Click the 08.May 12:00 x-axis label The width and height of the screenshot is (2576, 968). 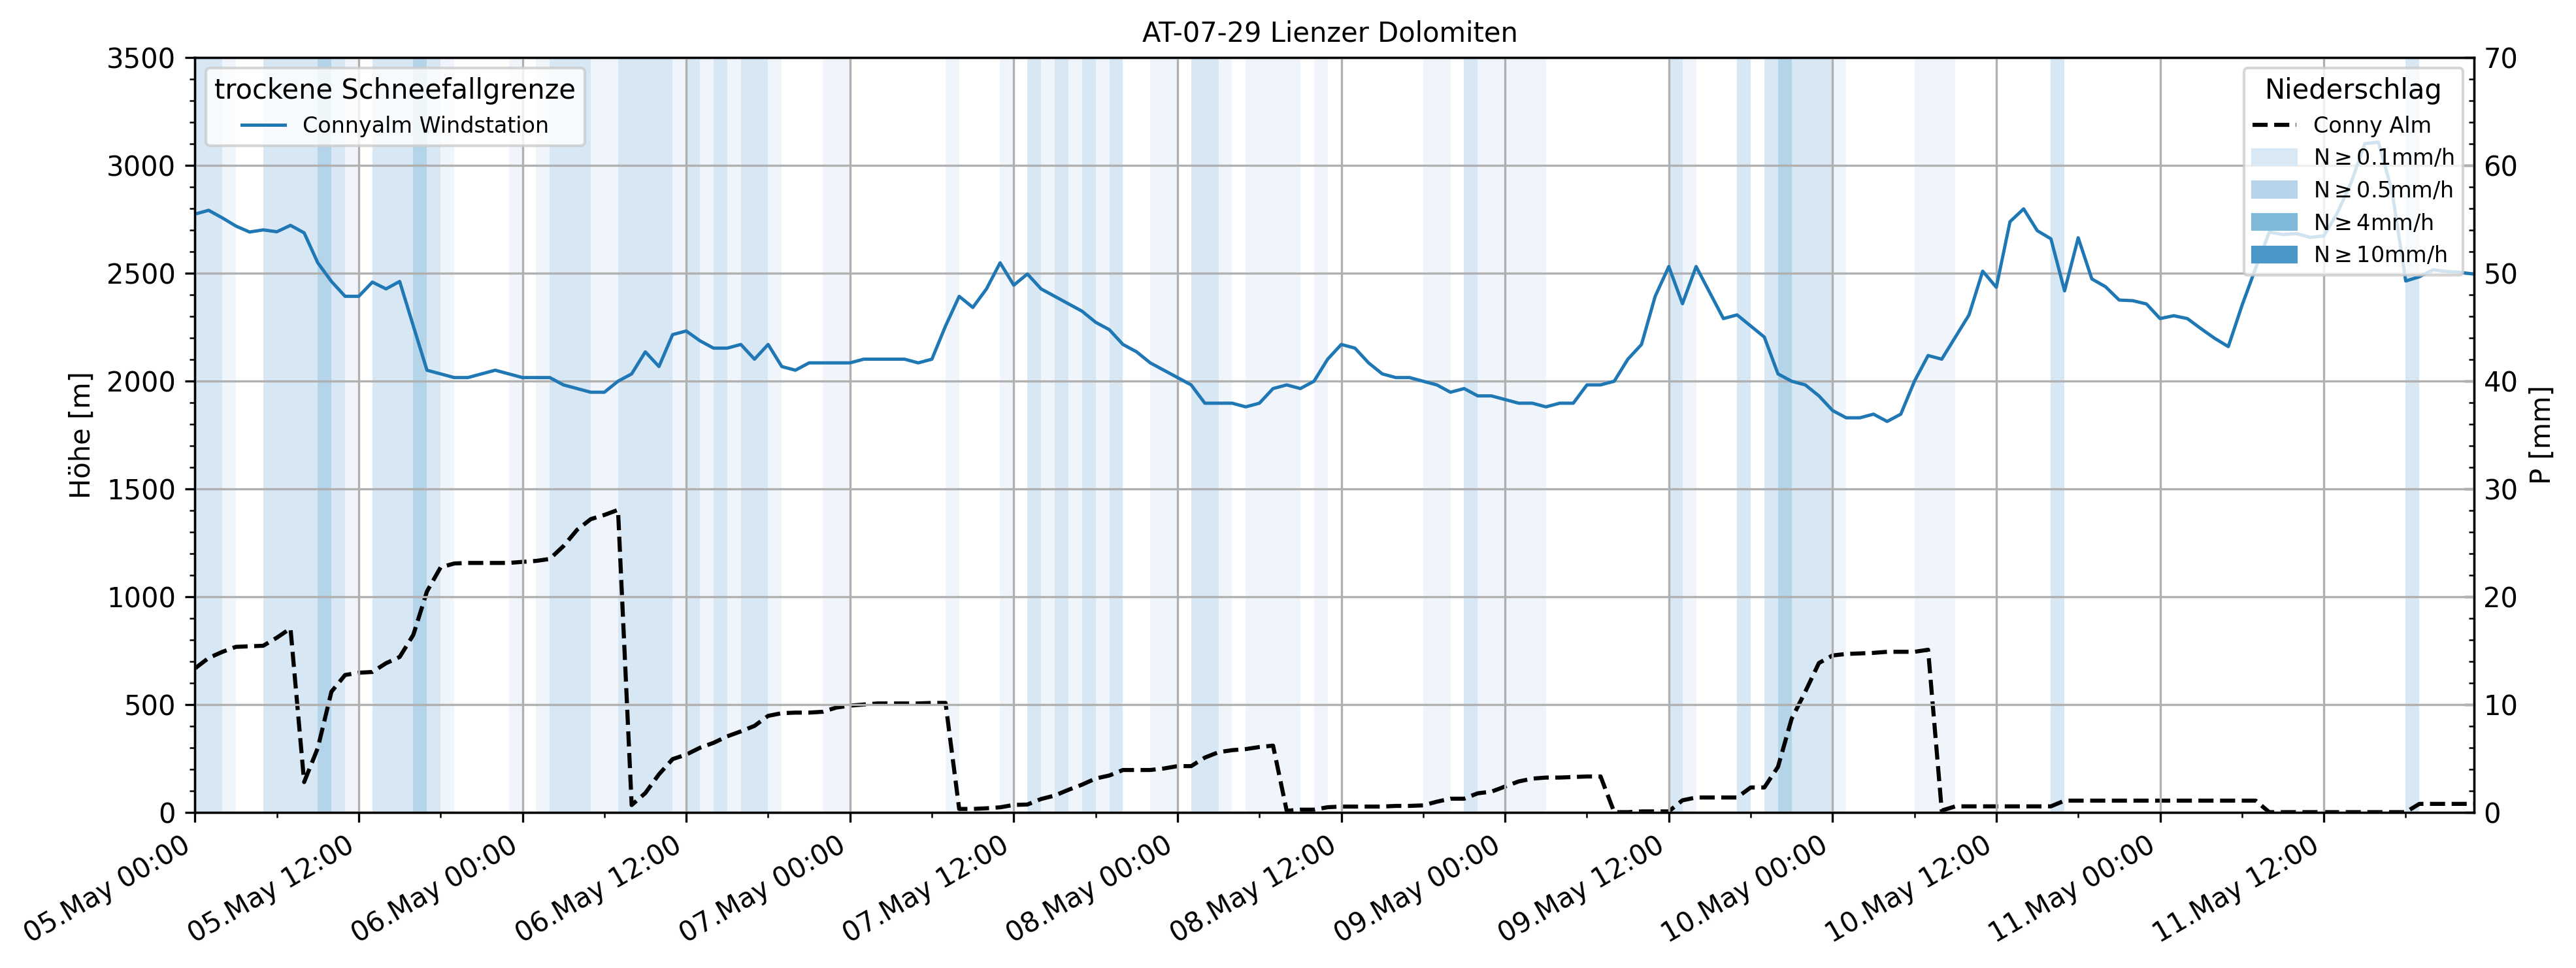pyautogui.click(x=1253, y=888)
